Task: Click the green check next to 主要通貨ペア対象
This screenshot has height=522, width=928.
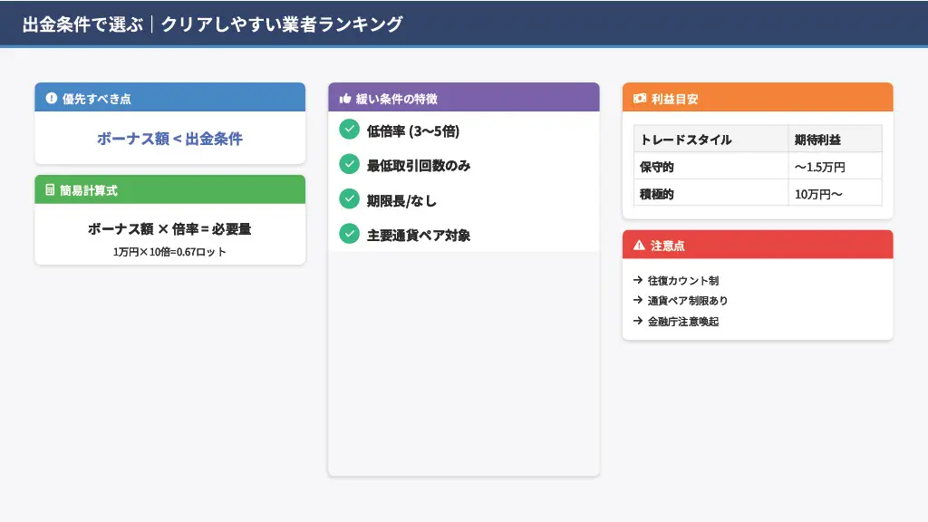Action: click(x=349, y=234)
